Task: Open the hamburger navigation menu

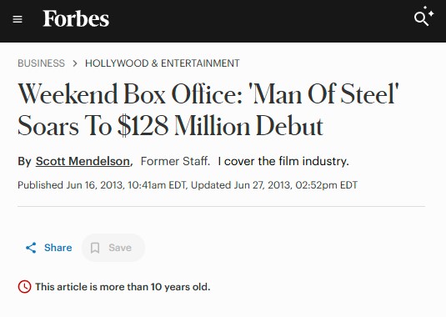Action: 18,19
